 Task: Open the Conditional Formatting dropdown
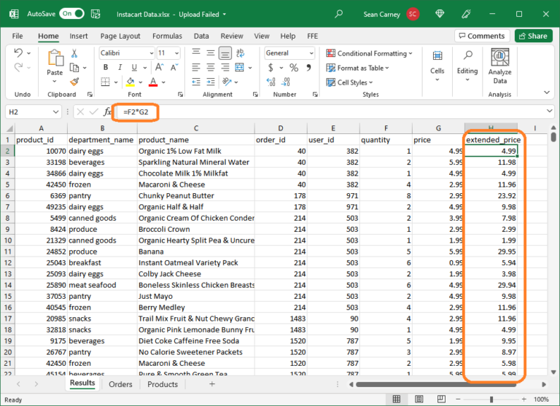[370, 53]
